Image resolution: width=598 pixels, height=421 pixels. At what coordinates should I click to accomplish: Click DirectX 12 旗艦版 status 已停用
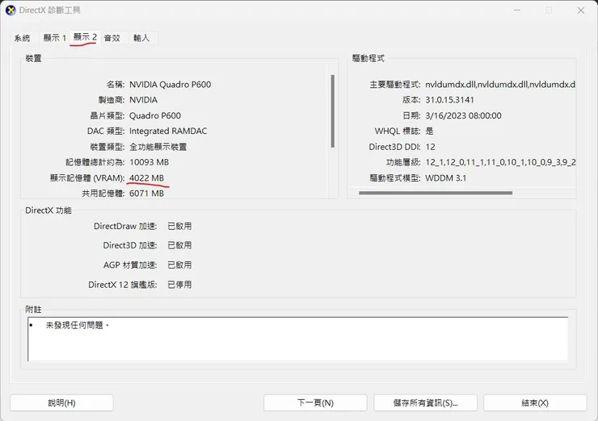coord(179,285)
